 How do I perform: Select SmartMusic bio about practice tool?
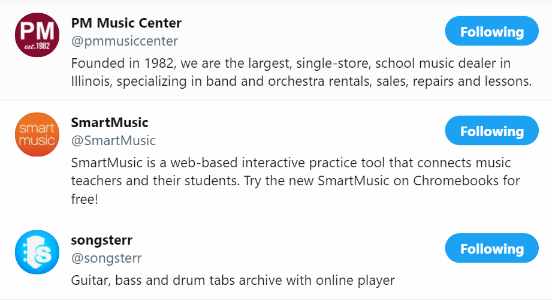(x=295, y=180)
